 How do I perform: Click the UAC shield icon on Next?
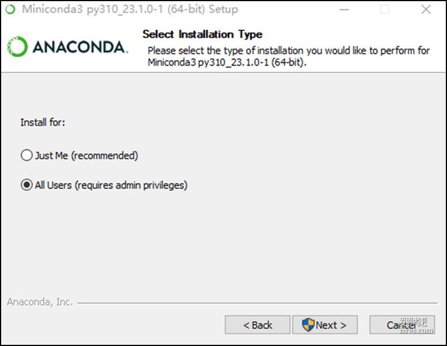(x=308, y=325)
